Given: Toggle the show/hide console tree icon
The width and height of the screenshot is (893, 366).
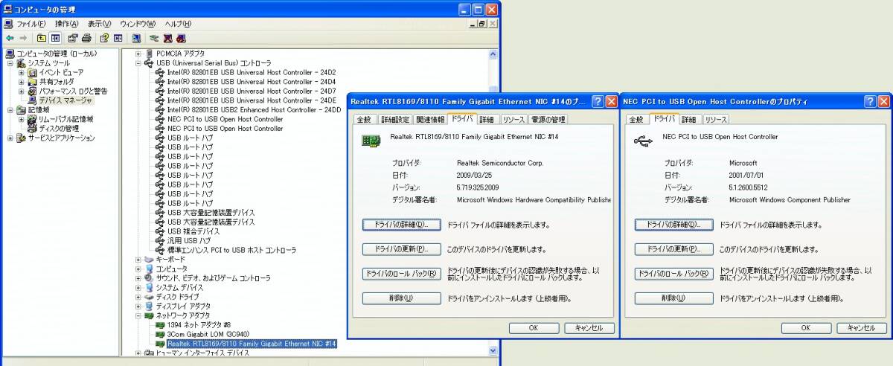Looking at the screenshot, I should tap(56, 38).
